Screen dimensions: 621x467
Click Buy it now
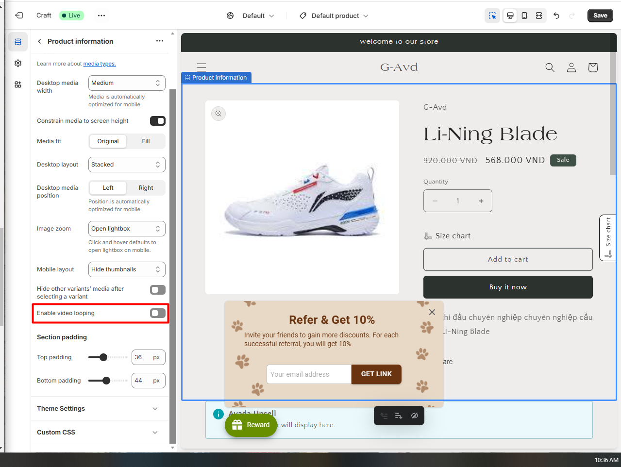point(508,287)
